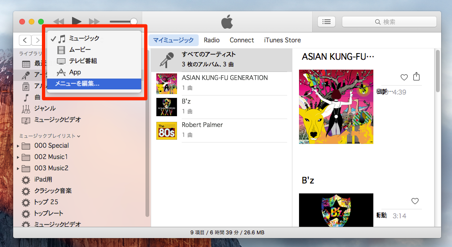The height and width of the screenshot is (247, 452).
Task: Click the microphone all-artists icon
Action: [x=167, y=60]
